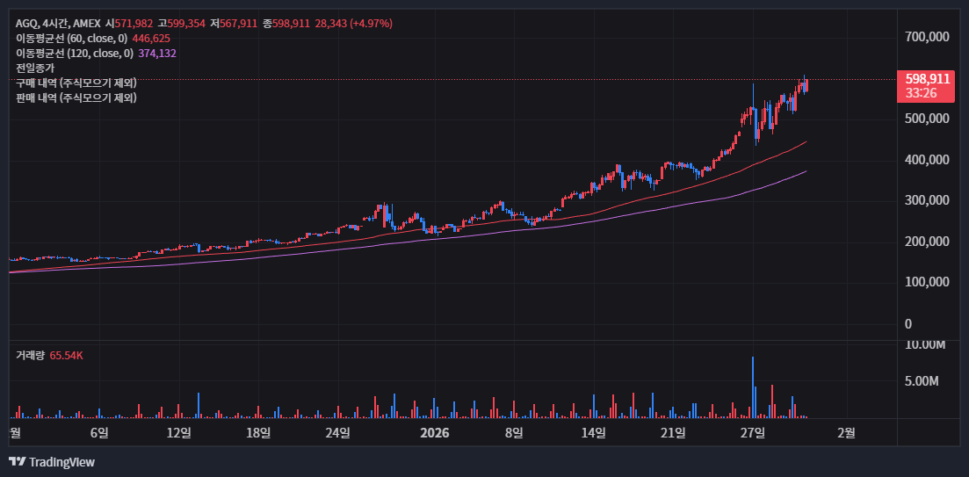Click the 거래량 volume indicator label
This screenshot has height=477, width=969.
31,355
